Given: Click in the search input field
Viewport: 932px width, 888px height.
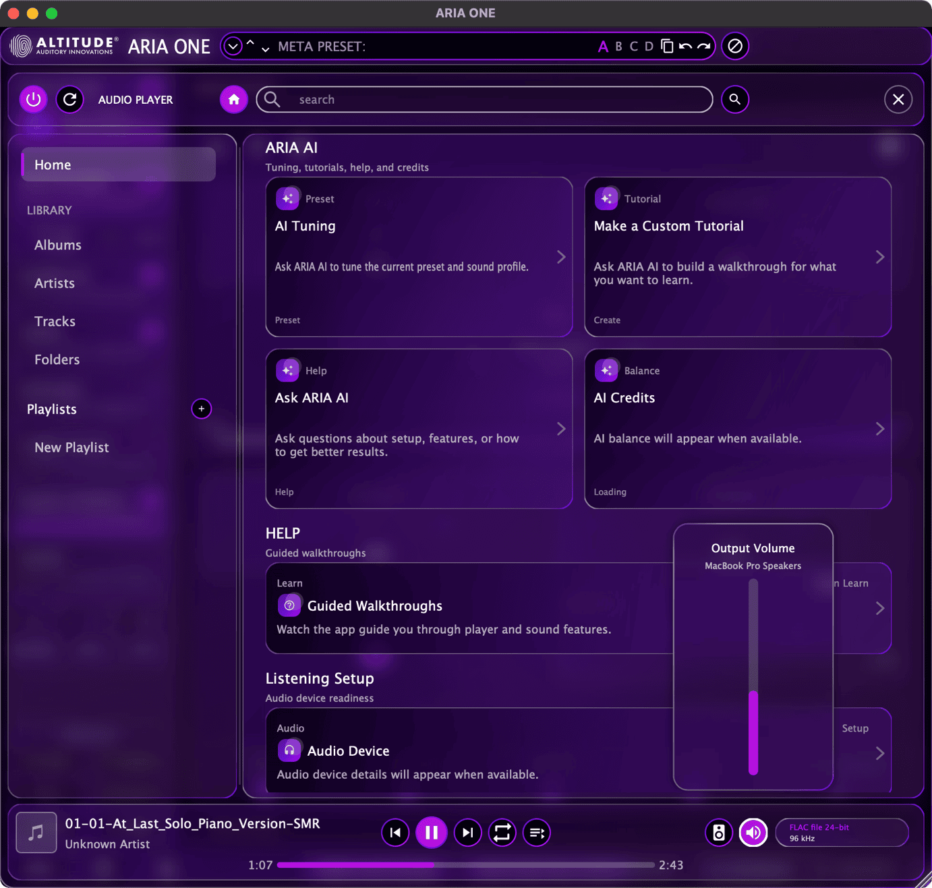Looking at the screenshot, I should click(484, 100).
